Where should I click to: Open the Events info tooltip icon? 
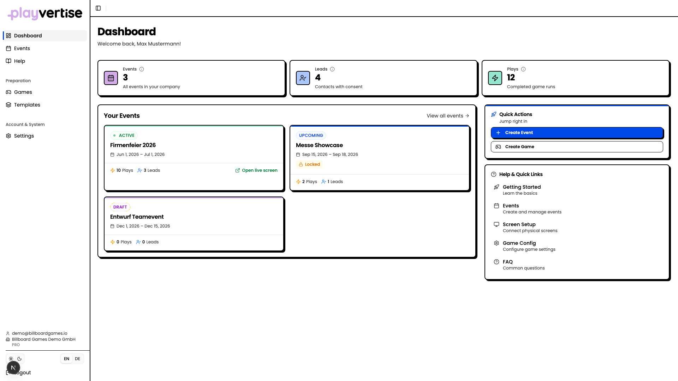pyautogui.click(x=142, y=69)
